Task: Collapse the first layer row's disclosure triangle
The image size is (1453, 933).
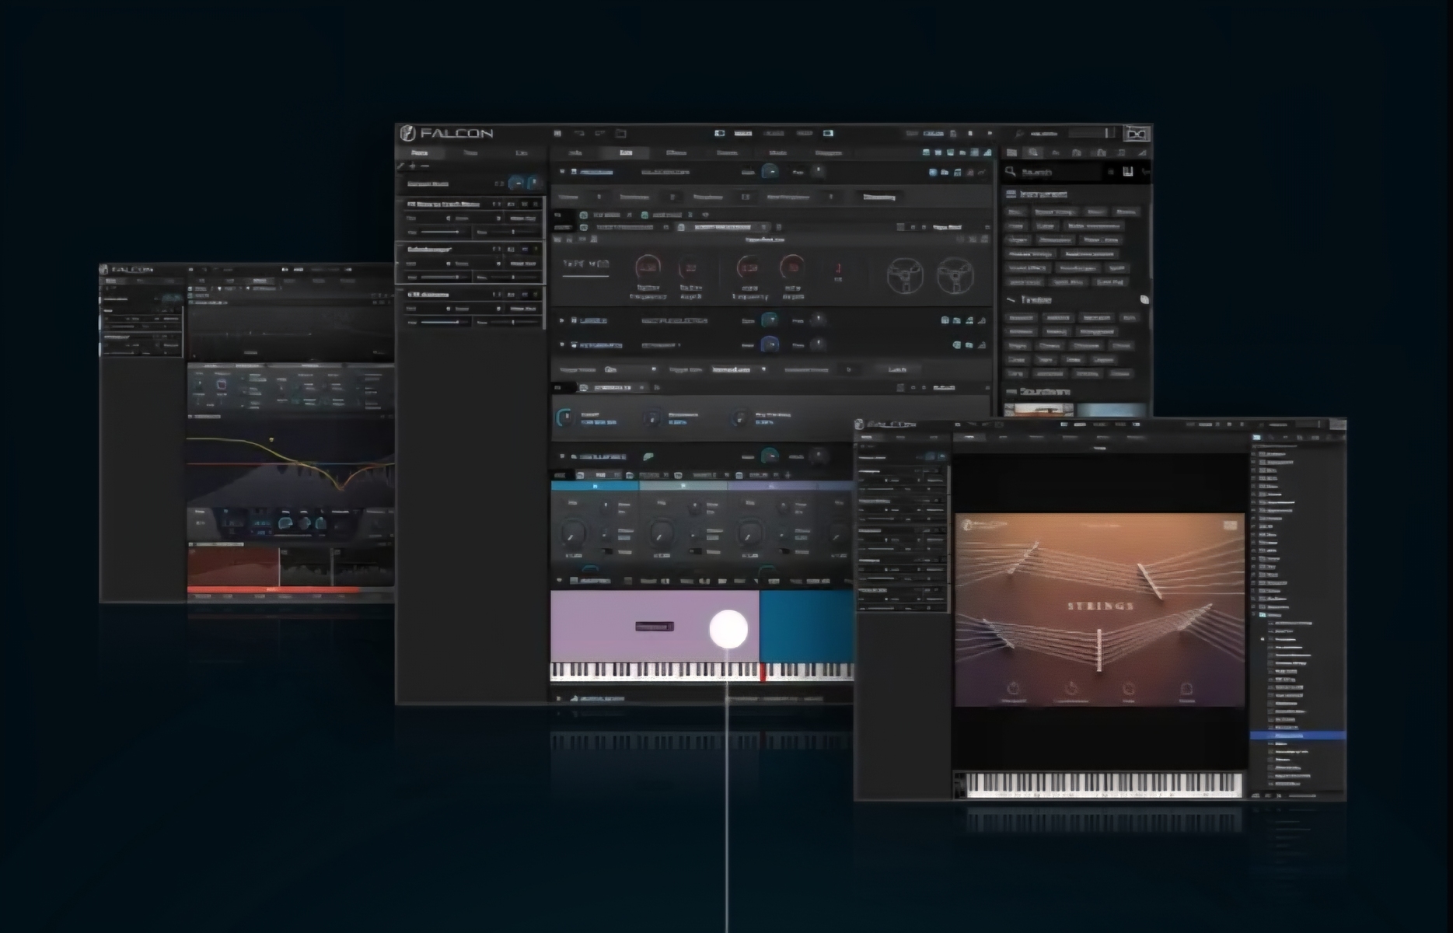Action: (x=562, y=171)
